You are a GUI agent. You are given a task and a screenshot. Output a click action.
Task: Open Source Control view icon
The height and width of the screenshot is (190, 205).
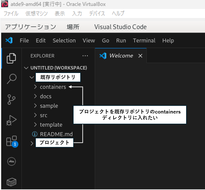pyautogui.click(x=11, y=99)
